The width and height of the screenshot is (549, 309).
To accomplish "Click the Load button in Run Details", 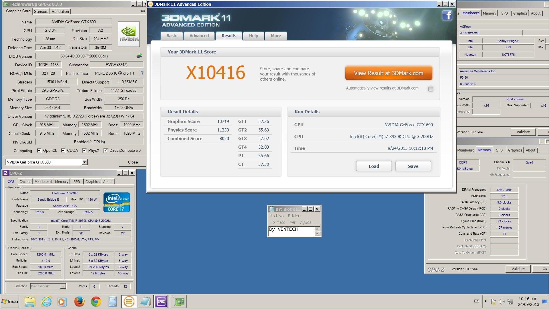I will (x=374, y=166).
